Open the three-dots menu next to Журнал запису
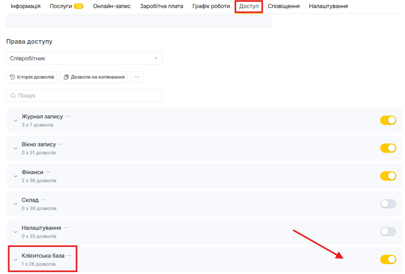The width and height of the screenshot is (405, 274). [x=68, y=116]
